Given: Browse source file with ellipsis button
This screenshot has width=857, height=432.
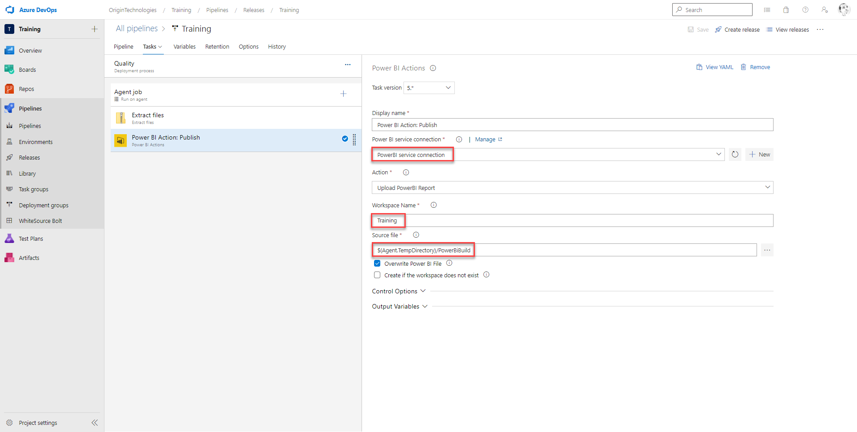Looking at the screenshot, I should tap(767, 250).
